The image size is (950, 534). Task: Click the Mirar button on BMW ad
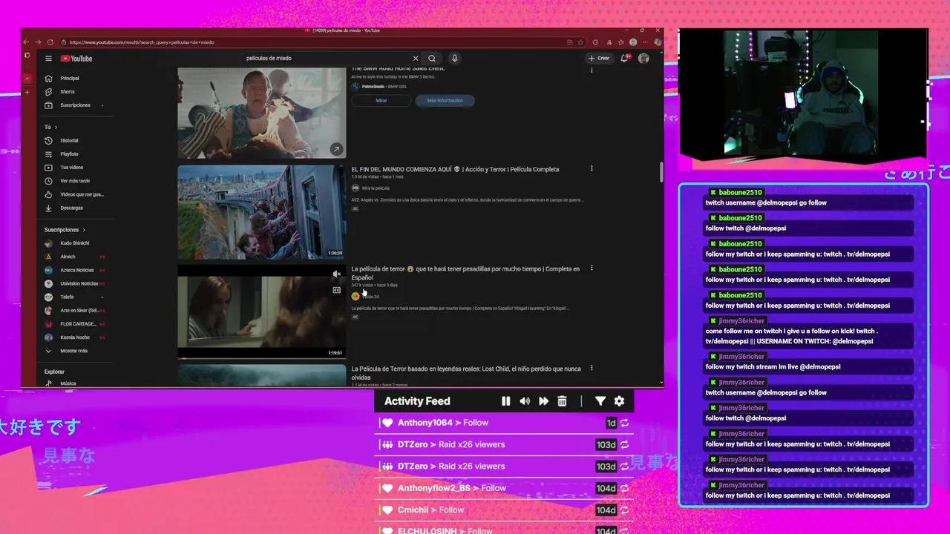(381, 100)
